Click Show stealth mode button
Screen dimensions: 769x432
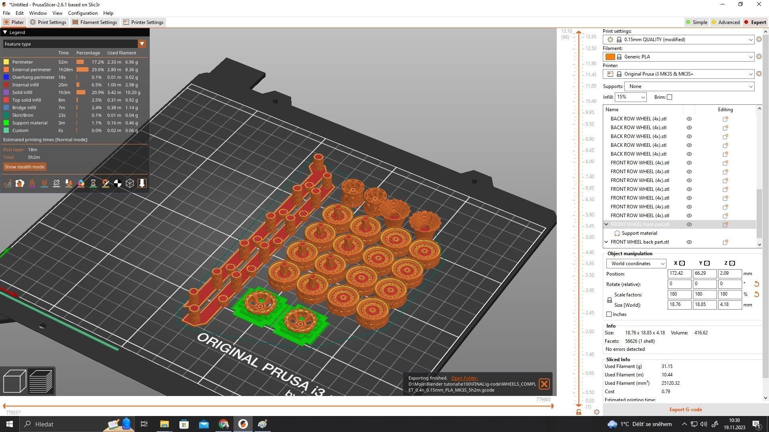[24, 167]
